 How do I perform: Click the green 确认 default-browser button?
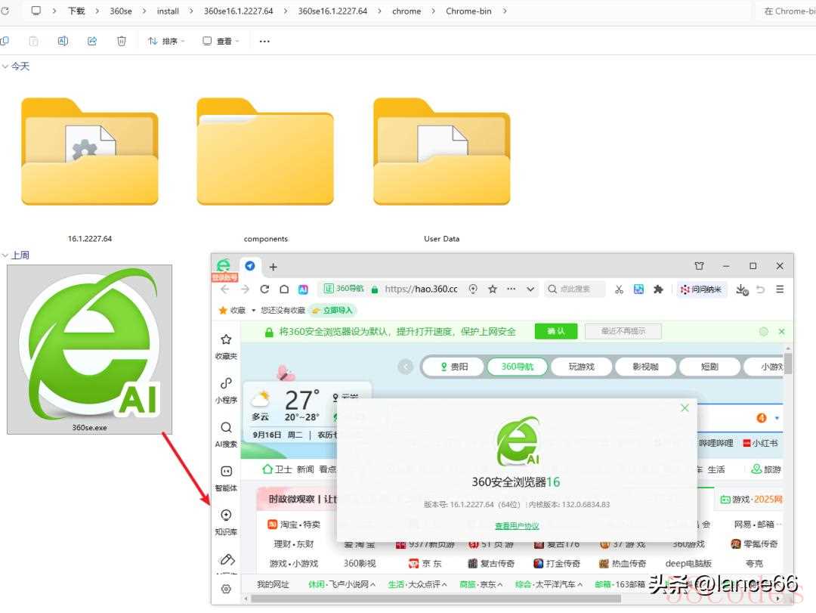pos(556,331)
